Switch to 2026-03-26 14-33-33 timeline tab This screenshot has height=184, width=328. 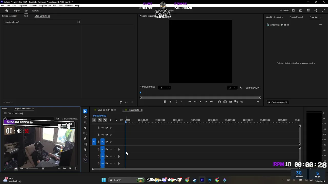coord(107,110)
